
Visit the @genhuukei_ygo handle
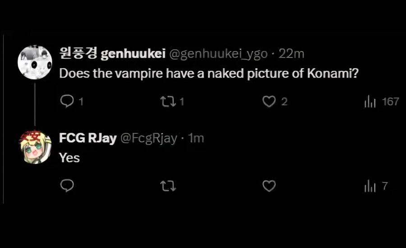[218, 54]
